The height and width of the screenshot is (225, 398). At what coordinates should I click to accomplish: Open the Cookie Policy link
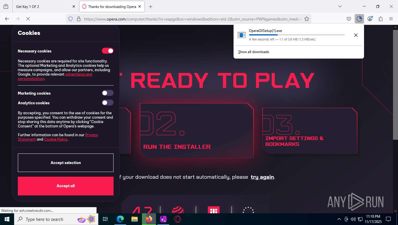coord(56,139)
